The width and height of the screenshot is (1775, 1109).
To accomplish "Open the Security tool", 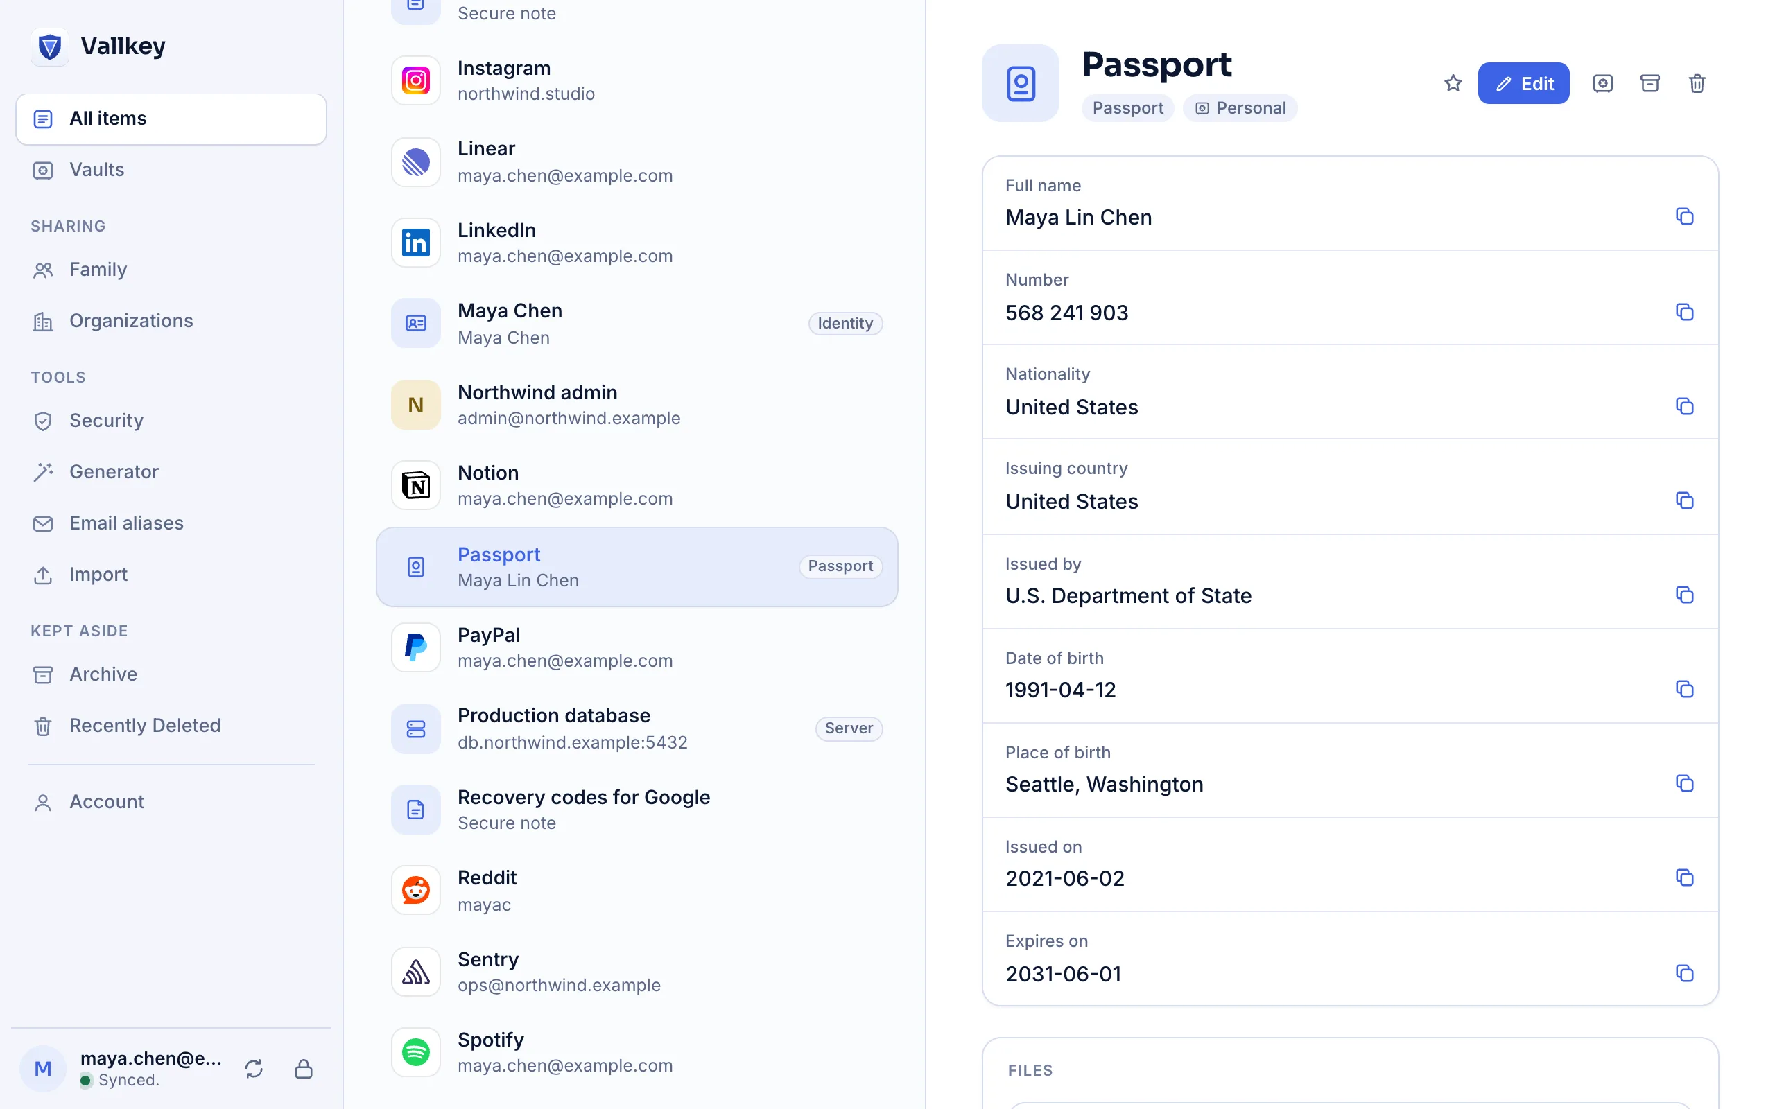I will 171,421.
